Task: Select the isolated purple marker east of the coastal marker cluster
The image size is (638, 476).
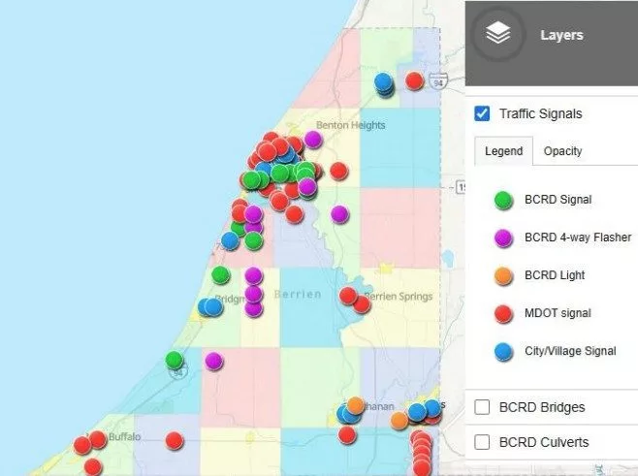Action: 339,213
